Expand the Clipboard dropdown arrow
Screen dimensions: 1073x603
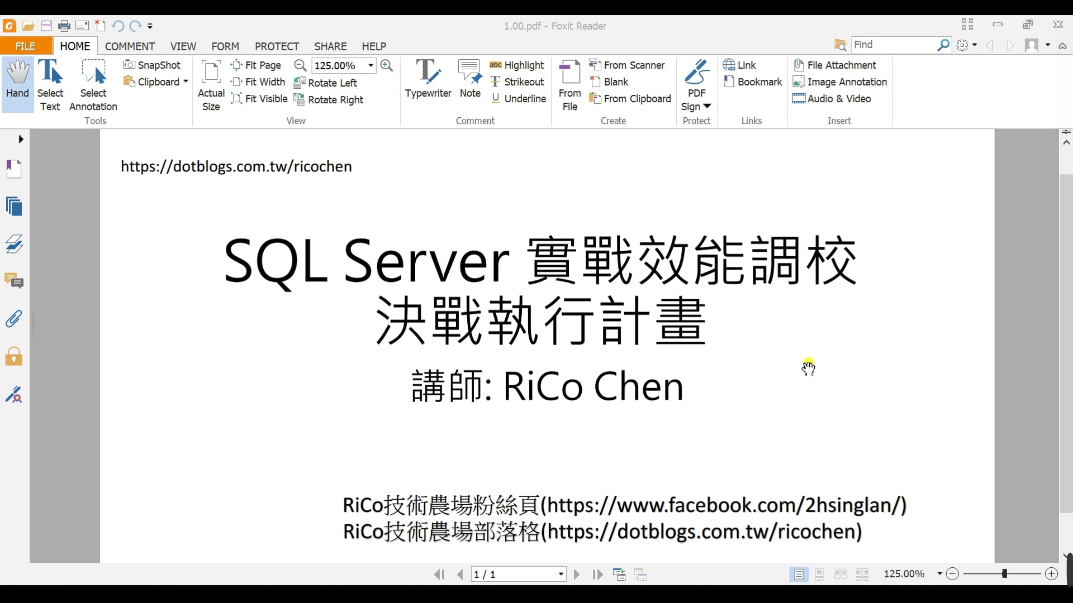(186, 82)
